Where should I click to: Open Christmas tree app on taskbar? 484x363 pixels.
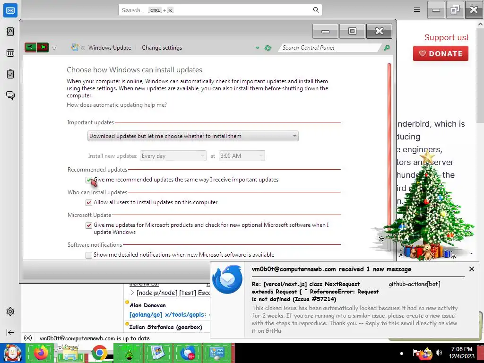tap(129, 353)
